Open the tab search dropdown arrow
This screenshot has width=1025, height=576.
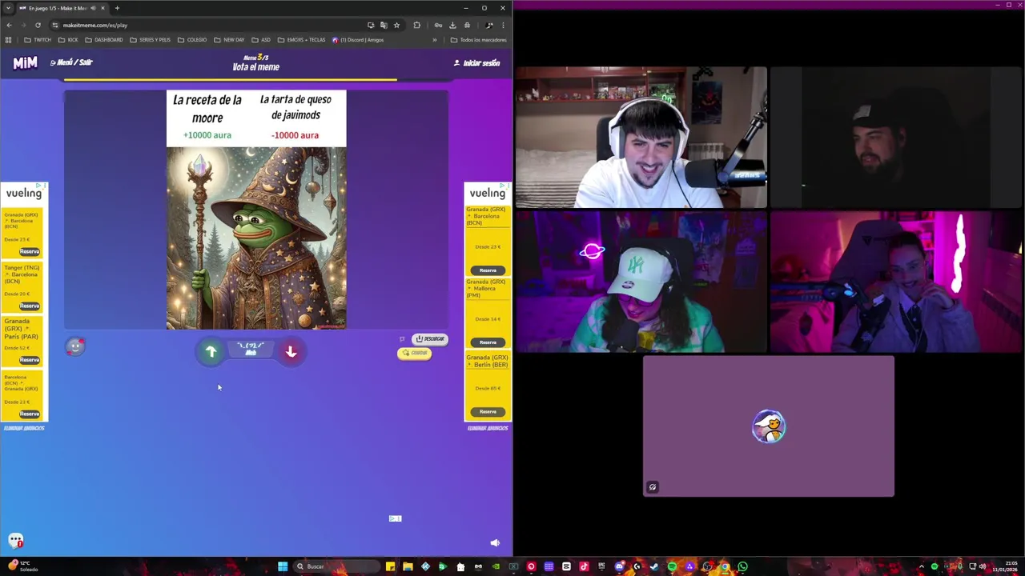click(x=8, y=8)
